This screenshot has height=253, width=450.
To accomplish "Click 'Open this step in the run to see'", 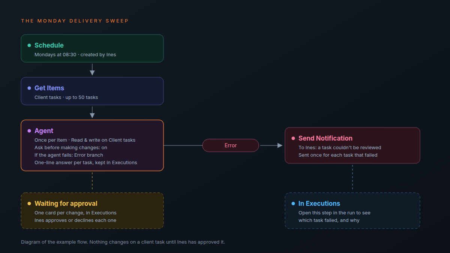I will coord(334,213).
